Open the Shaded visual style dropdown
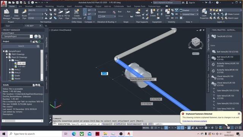 [x=189, y=10]
